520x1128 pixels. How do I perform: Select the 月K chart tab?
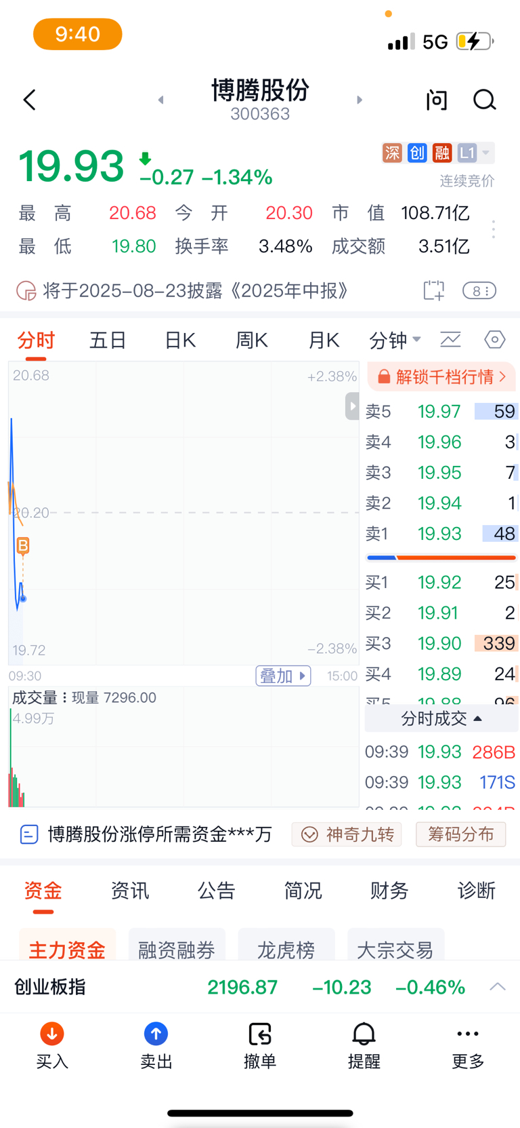point(324,340)
